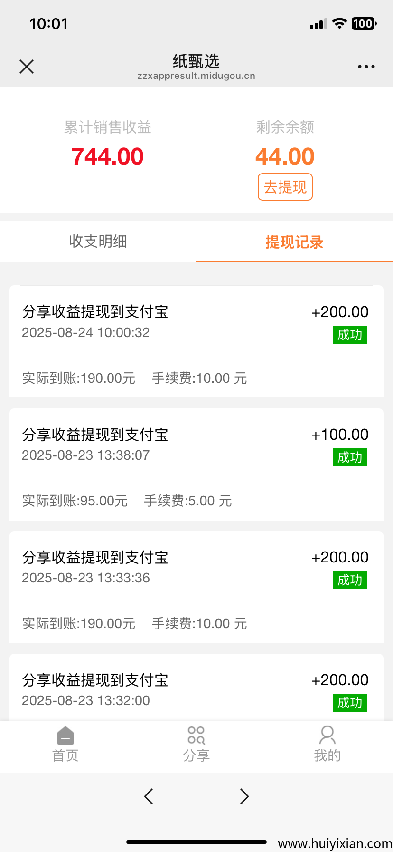Open withdrawal record dated 2025-08-23 13:32:00

196,689
